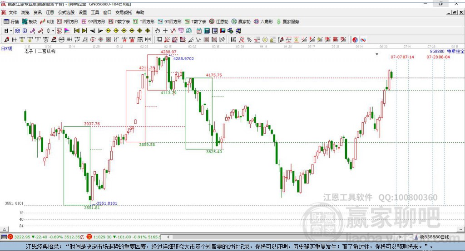Click the magenta flag chart icon
465x251 pixels.
pos(67,31)
